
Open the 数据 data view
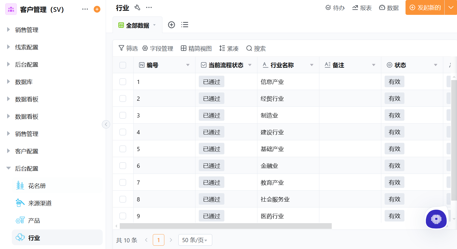click(x=389, y=8)
